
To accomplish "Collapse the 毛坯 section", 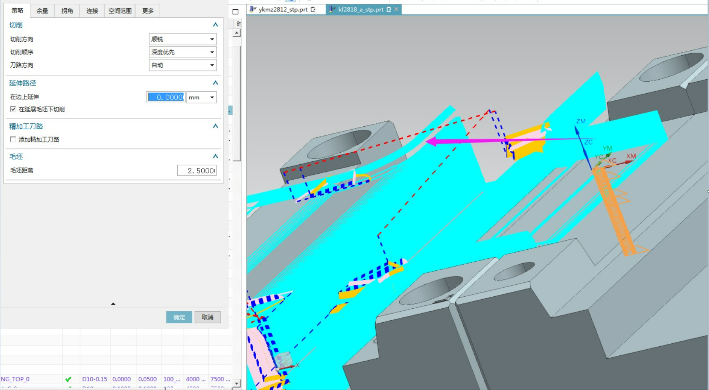I will (215, 156).
